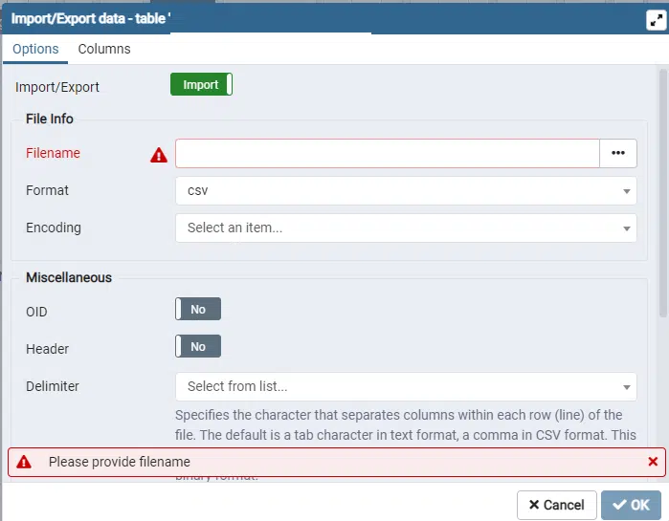Click the OK button
The image size is (669, 521).
pos(631,505)
